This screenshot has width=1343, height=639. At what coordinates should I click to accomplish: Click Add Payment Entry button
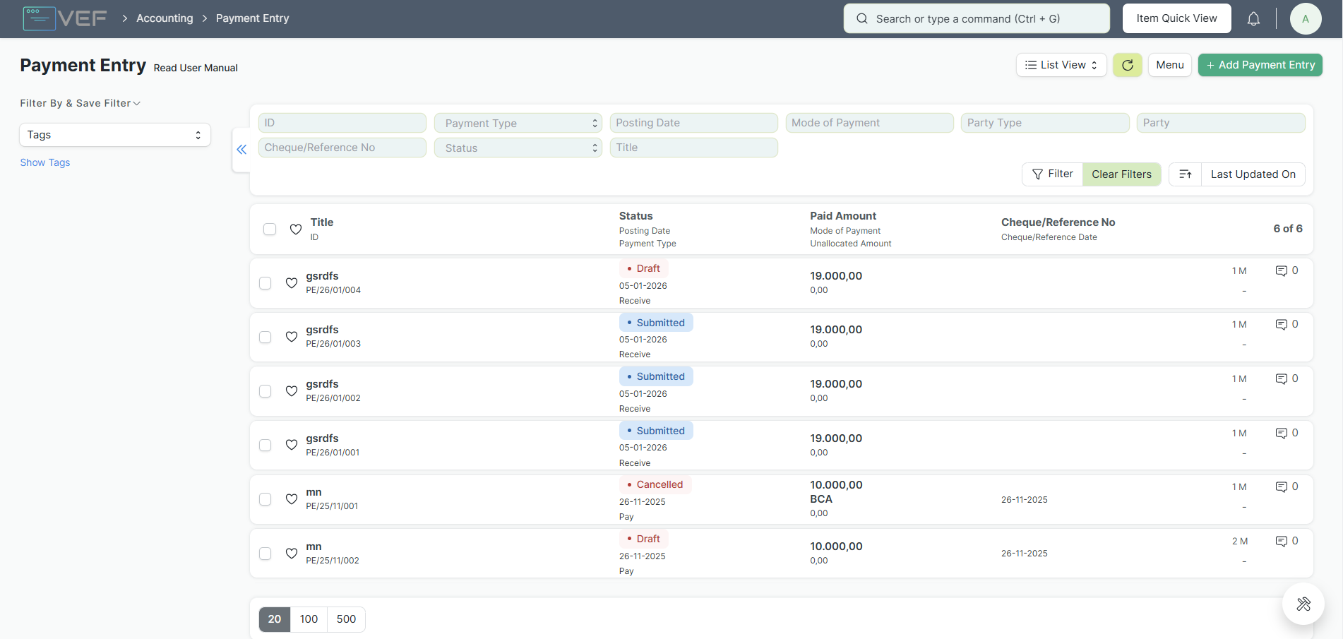1260,65
